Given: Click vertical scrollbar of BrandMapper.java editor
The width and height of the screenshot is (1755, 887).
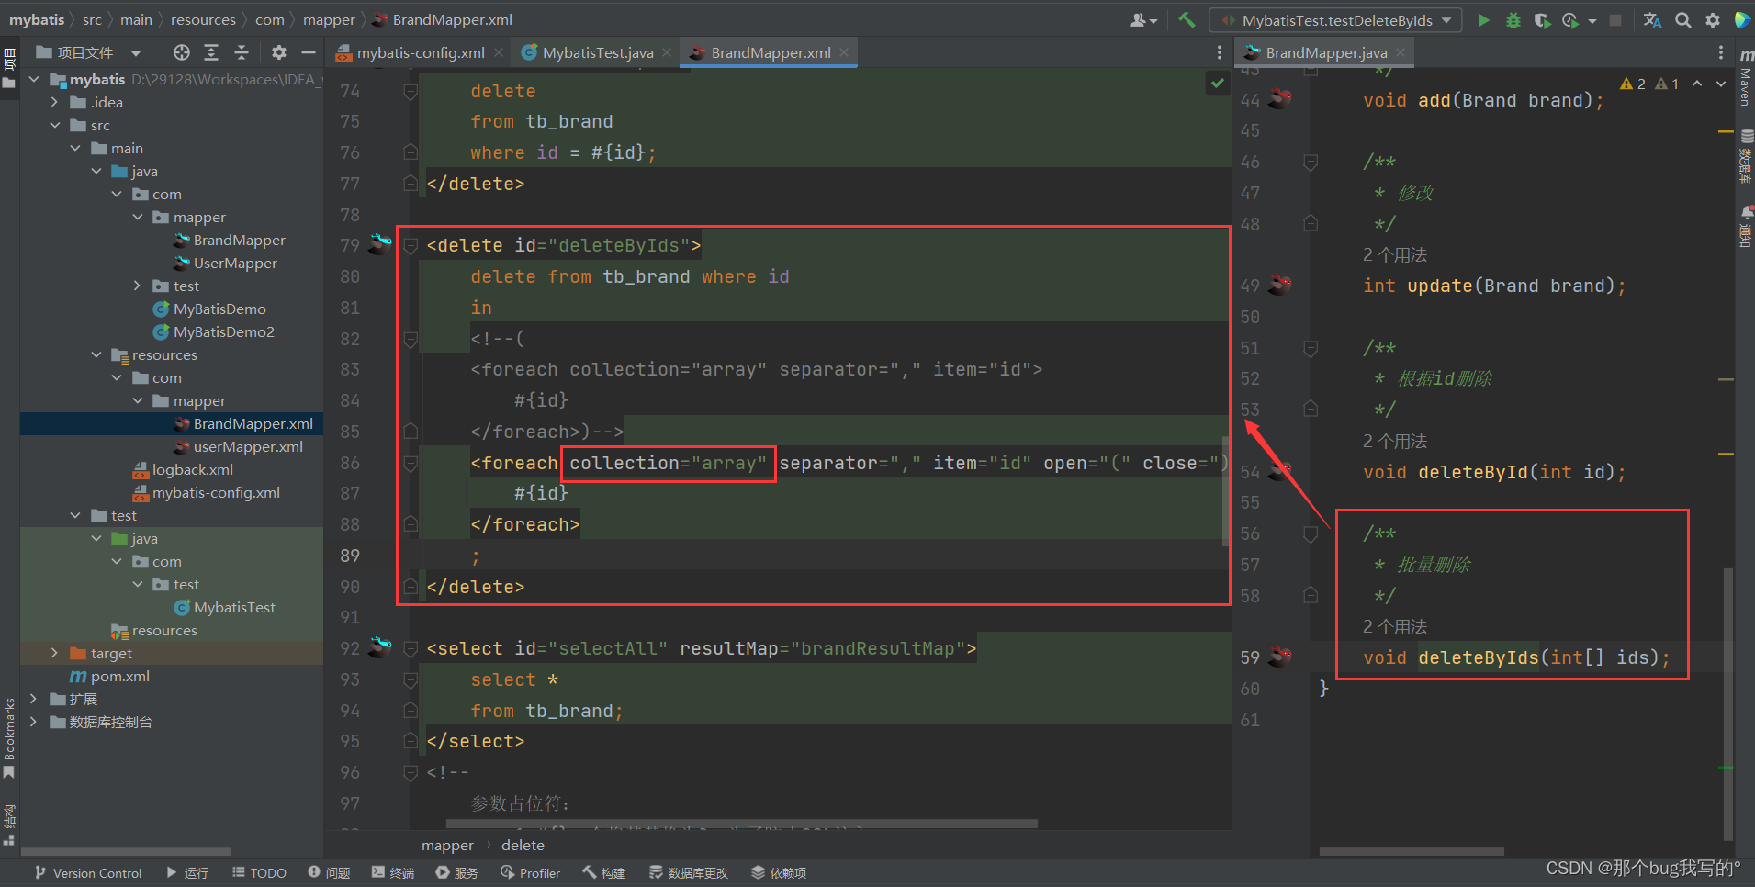Looking at the screenshot, I should (1728, 704).
